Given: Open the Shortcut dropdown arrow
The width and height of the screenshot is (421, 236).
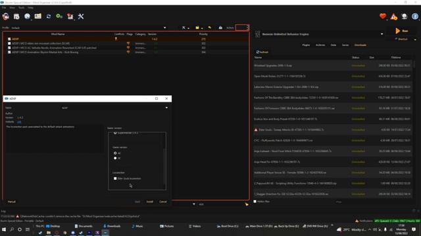Looking at the screenshot, I should click(415, 39).
